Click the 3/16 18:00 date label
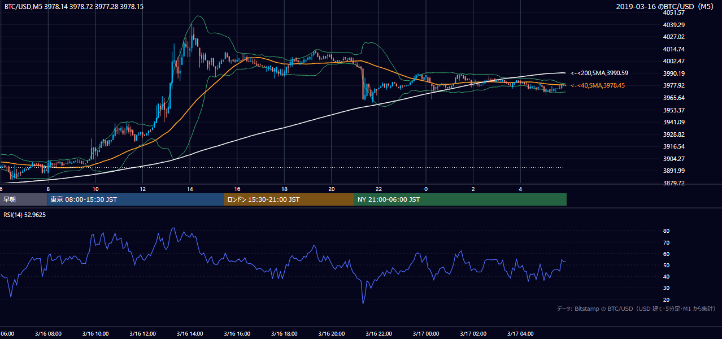 tap(285, 334)
